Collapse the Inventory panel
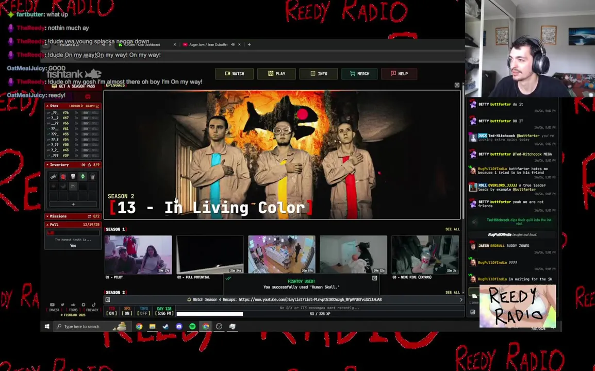The image size is (595, 371). coord(47,165)
